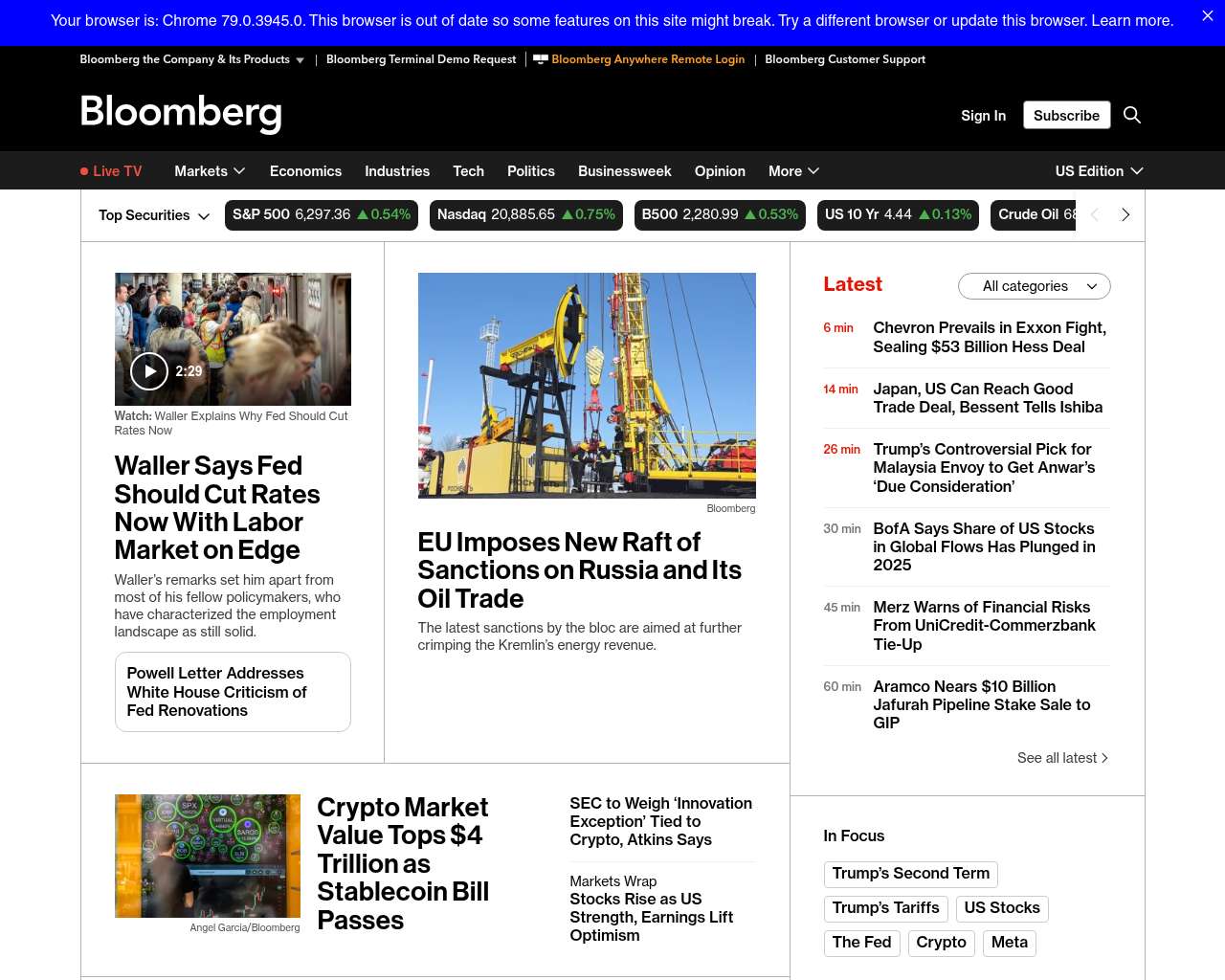Viewport: 1225px width, 980px height.
Task: Open Crypto Market Value Tops $4 Trillion headline
Action: (403, 863)
